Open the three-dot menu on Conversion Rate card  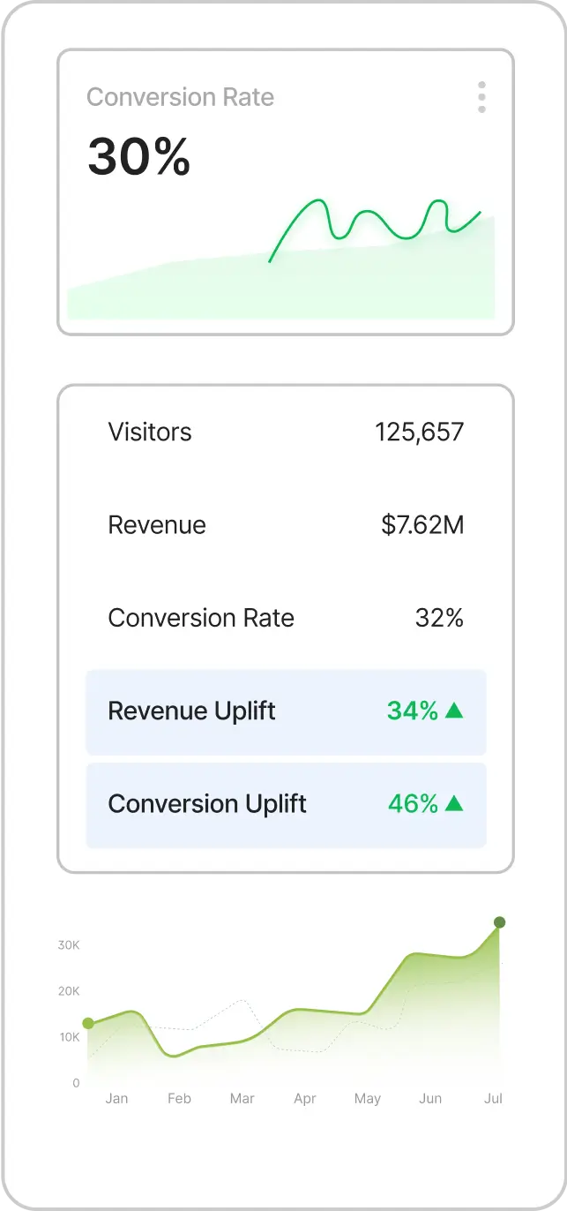481,97
